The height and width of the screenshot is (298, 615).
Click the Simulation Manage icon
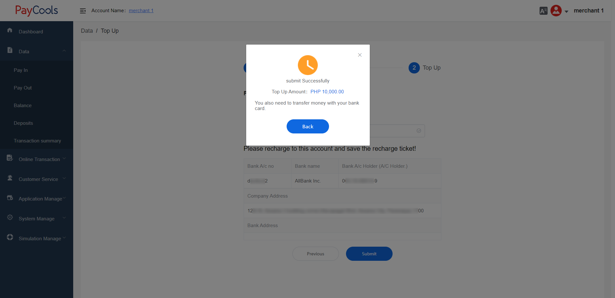[10, 237]
